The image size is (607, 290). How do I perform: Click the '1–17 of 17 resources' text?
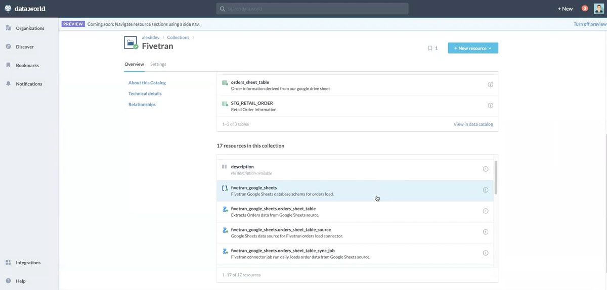(x=241, y=275)
